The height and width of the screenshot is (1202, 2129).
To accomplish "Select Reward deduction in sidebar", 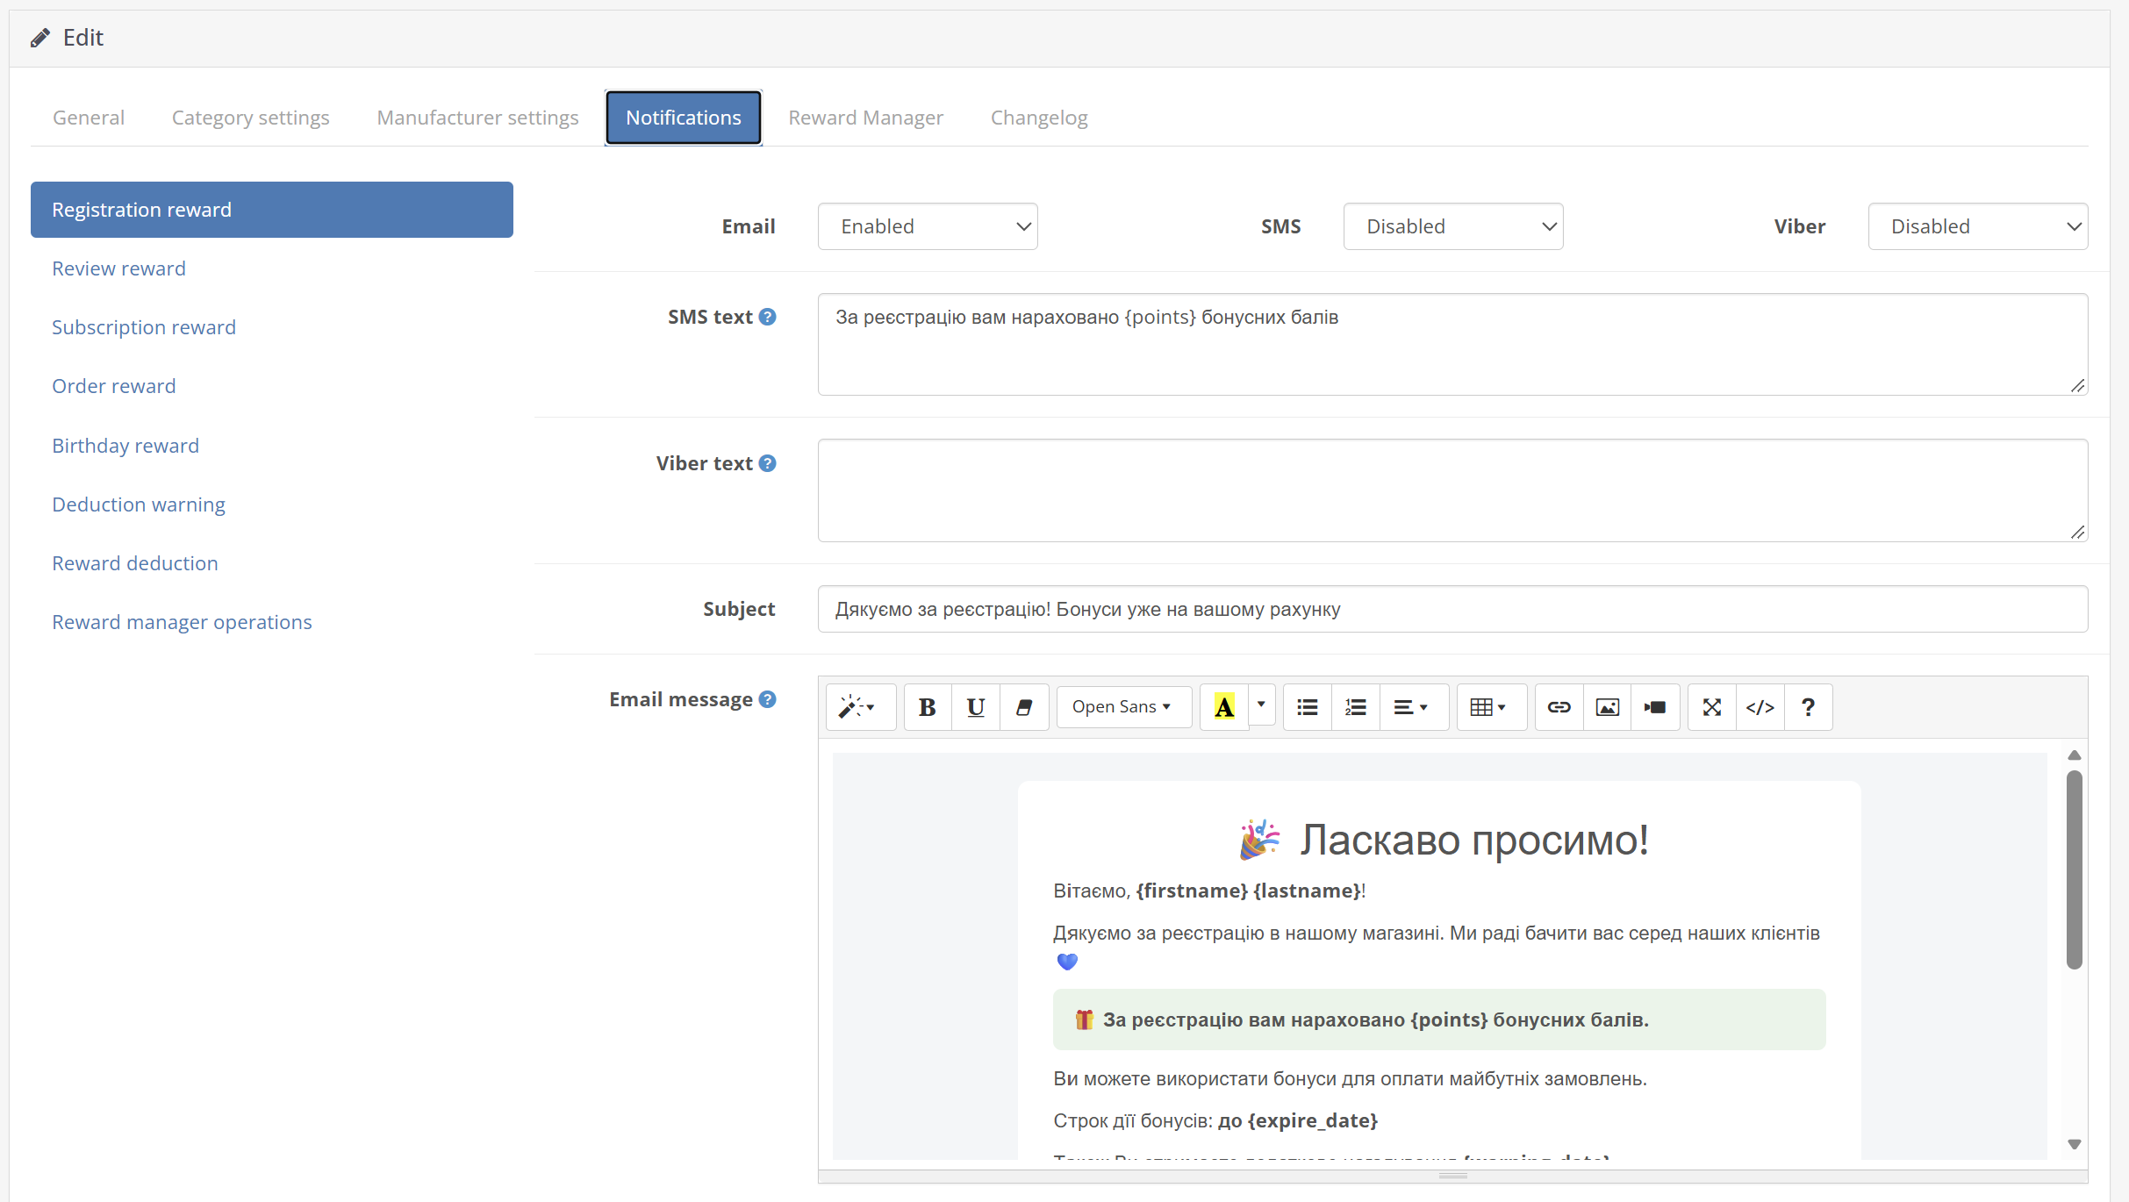I will tap(272, 563).
